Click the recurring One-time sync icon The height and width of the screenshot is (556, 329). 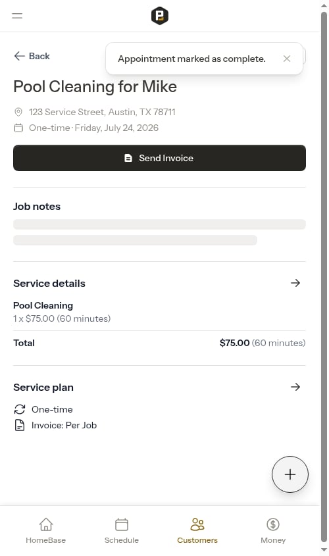[20, 409]
